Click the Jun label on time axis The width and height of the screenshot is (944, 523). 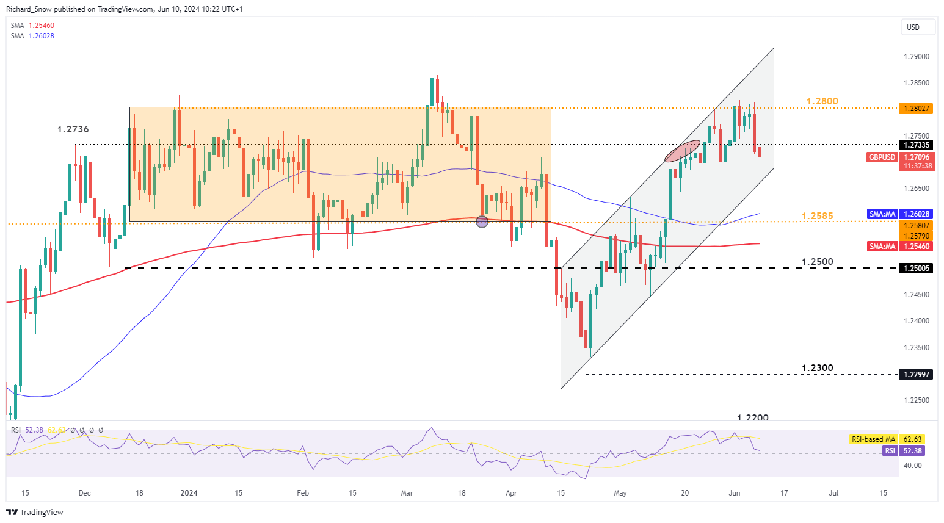coord(735,493)
